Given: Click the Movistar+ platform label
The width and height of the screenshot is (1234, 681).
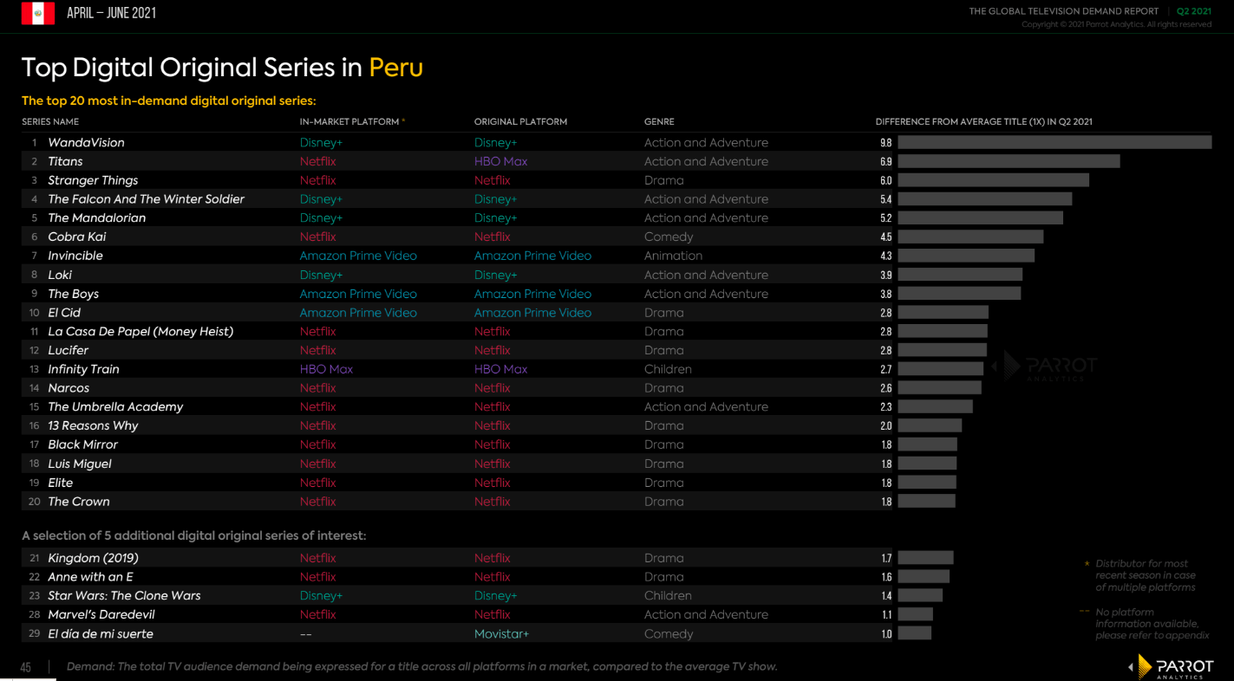Looking at the screenshot, I should pyautogui.click(x=501, y=633).
